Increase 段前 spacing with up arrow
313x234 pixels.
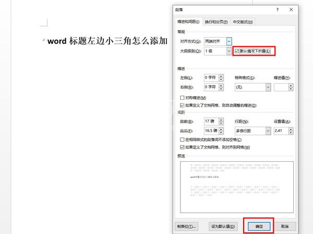(x=221, y=120)
